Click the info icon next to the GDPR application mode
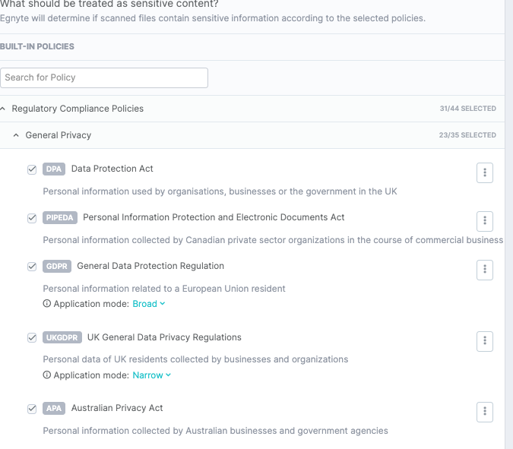Viewport: 513px width, 449px height. [47, 304]
